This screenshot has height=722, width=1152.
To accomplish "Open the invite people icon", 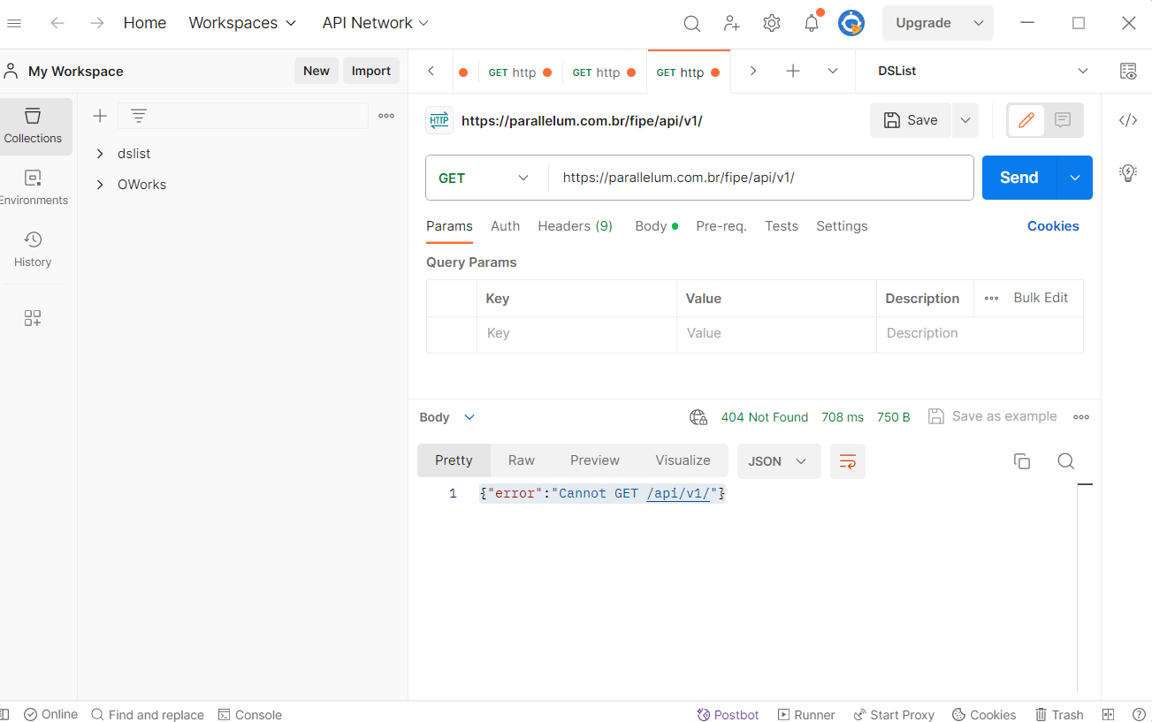I will pyautogui.click(x=732, y=23).
